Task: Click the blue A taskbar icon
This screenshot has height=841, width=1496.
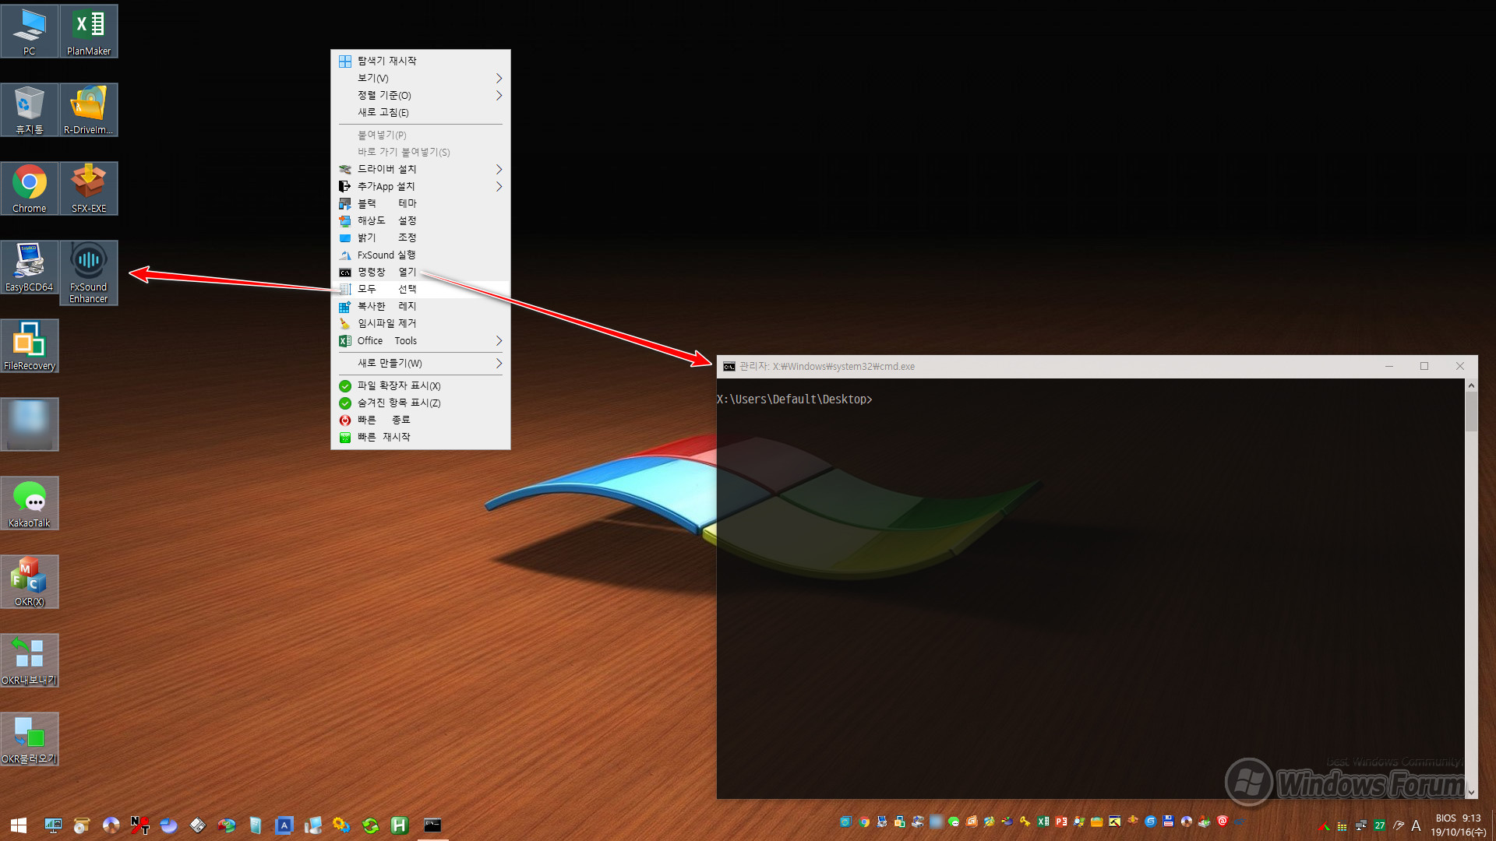Action: point(284,825)
